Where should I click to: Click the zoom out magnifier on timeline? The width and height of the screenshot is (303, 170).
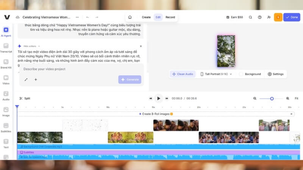click(255, 98)
